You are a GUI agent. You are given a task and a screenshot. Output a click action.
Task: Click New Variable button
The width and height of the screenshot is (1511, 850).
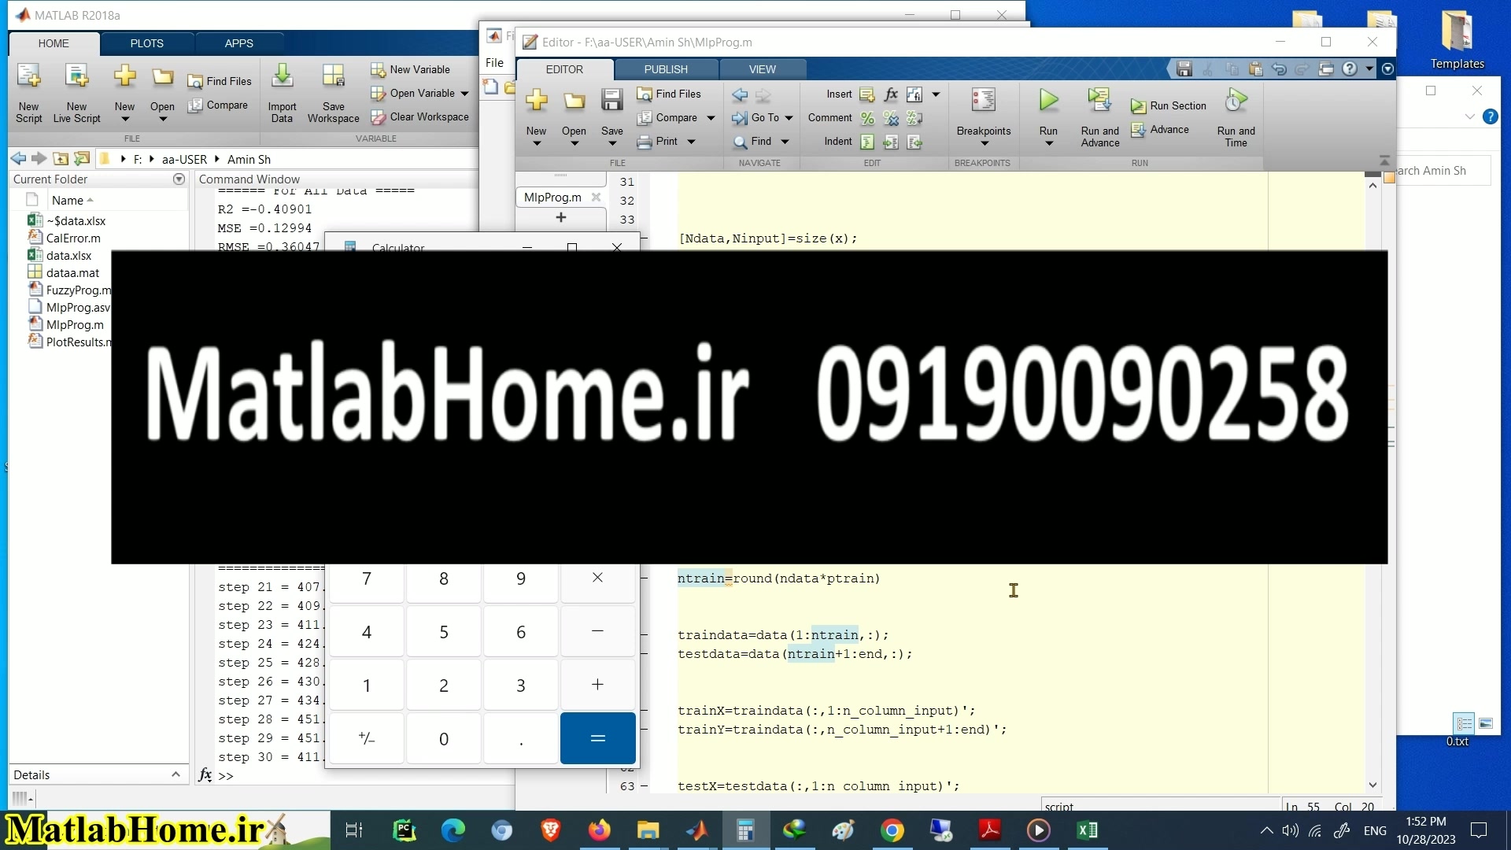pos(410,69)
